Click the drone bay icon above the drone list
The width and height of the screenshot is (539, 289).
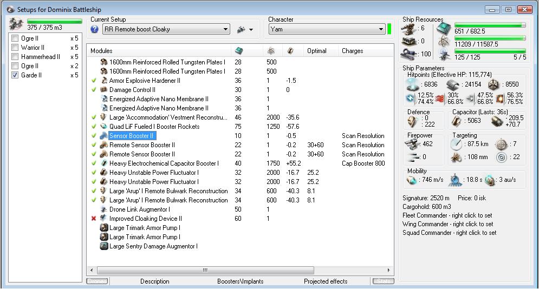point(16,24)
